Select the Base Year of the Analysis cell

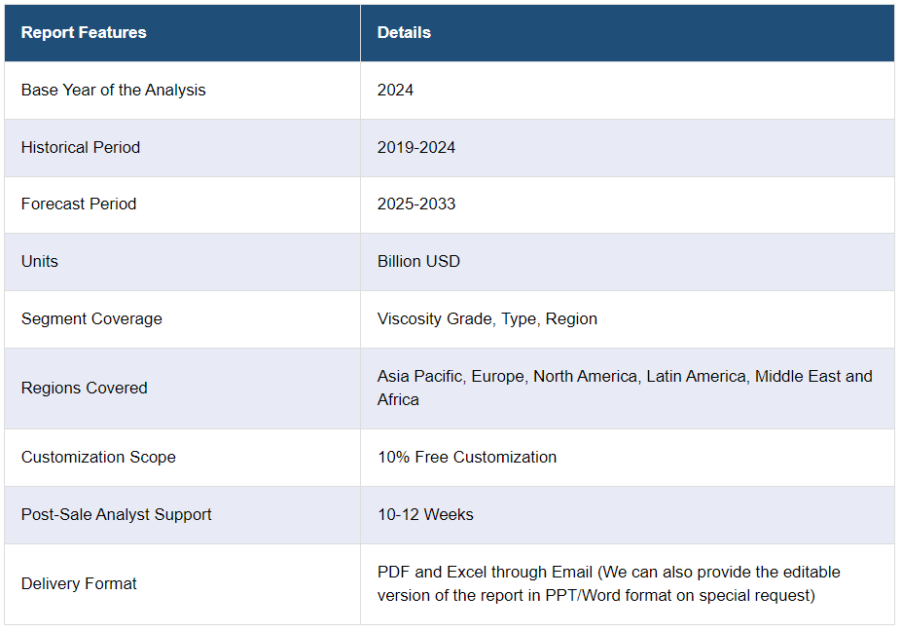click(114, 91)
